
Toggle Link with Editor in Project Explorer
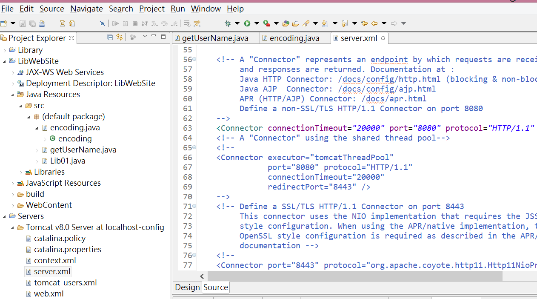(x=120, y=37)
